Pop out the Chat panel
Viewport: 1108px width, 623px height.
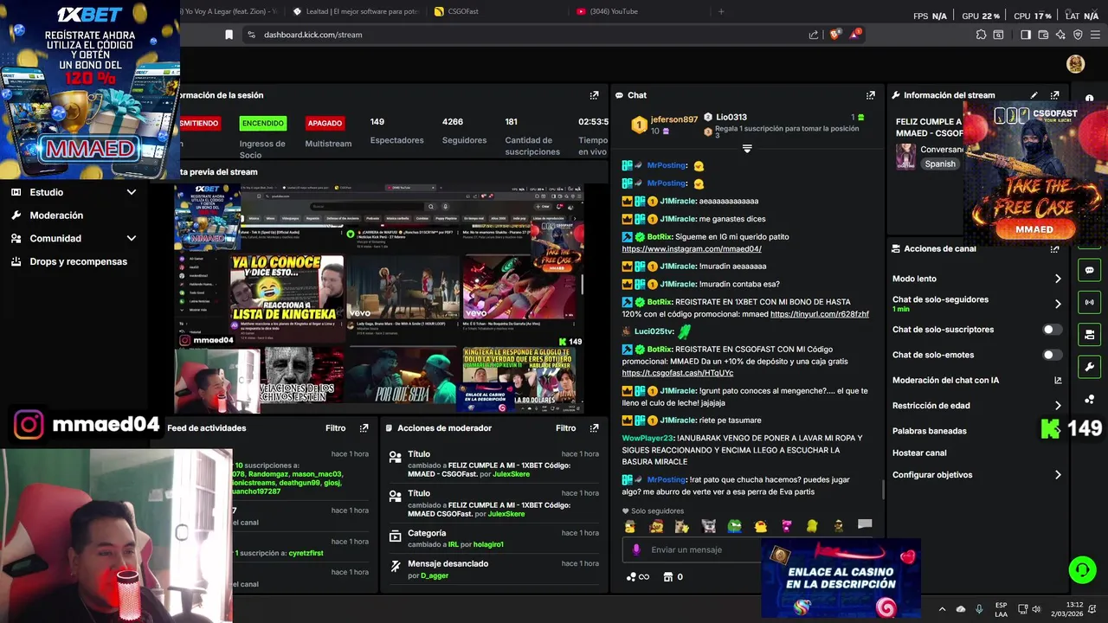pyautogui.click(x=871, y=95)
